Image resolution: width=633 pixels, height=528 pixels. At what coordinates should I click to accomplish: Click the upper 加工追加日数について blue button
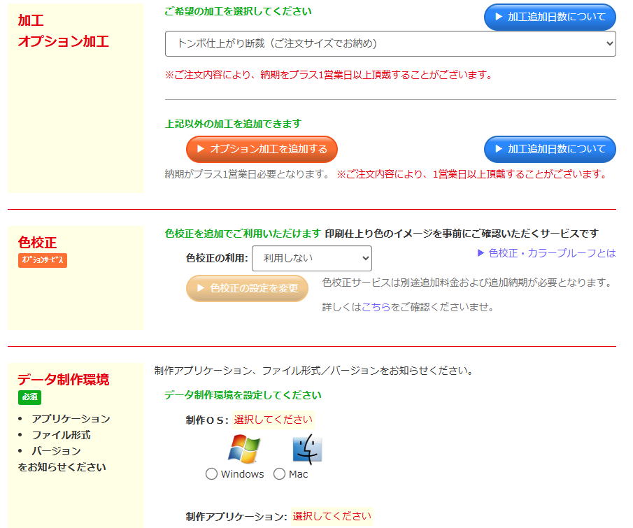coord(550,17)
